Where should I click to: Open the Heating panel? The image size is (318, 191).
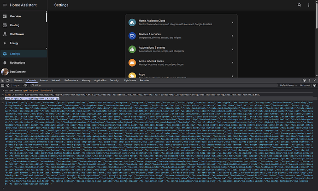(24, 25)
